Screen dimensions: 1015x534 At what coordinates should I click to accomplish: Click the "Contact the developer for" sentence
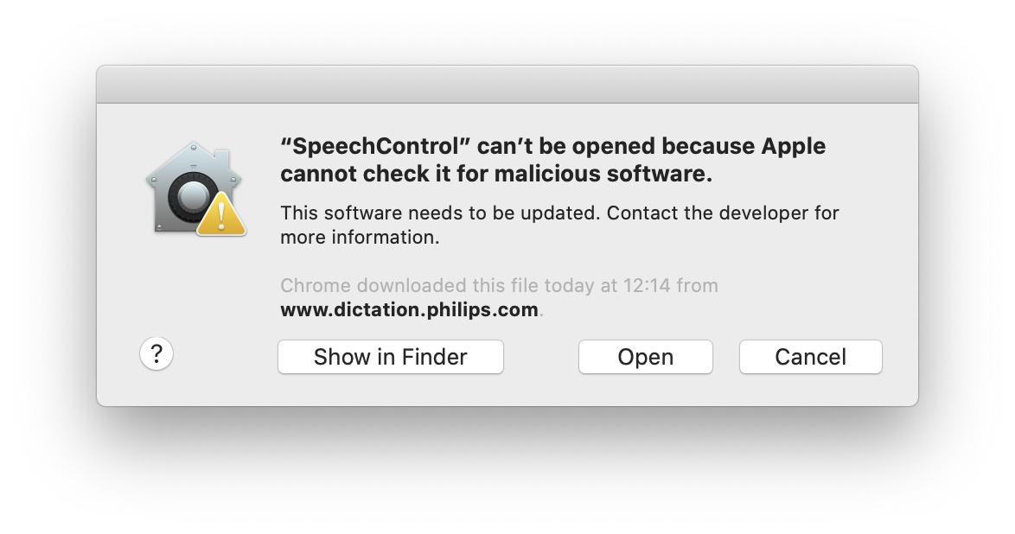(723, 213)
